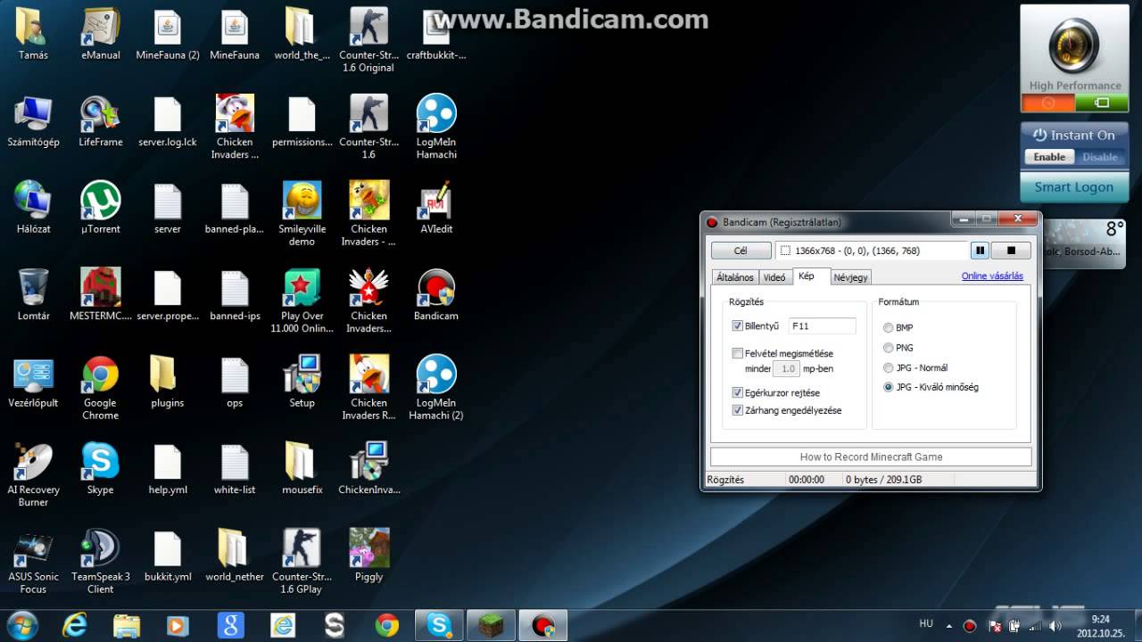Open the Smart Logon gadget button
The image size is (1142, 642).
[1074, 187]
